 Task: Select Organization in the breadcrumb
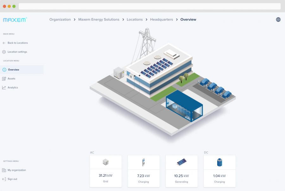click(x=60, y=19)
